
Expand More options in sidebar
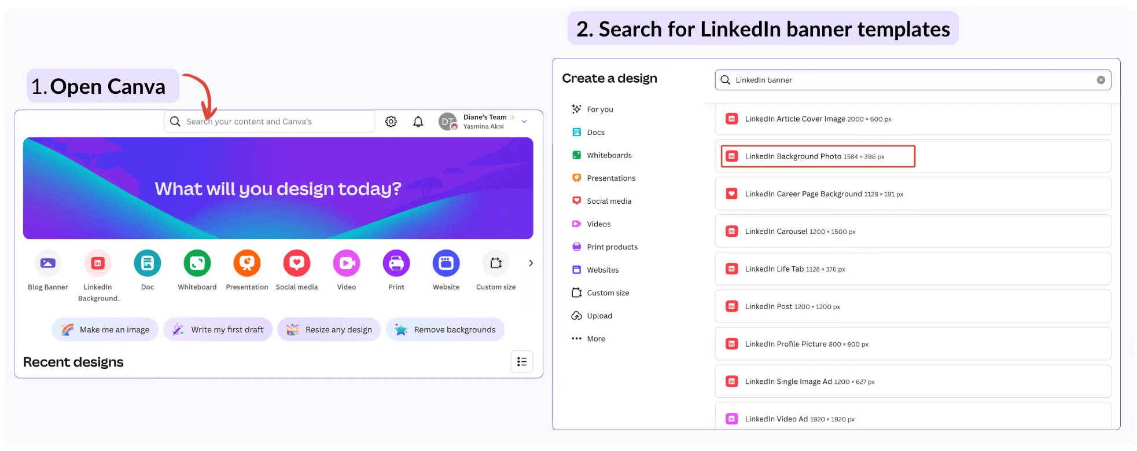click(588, 339)
